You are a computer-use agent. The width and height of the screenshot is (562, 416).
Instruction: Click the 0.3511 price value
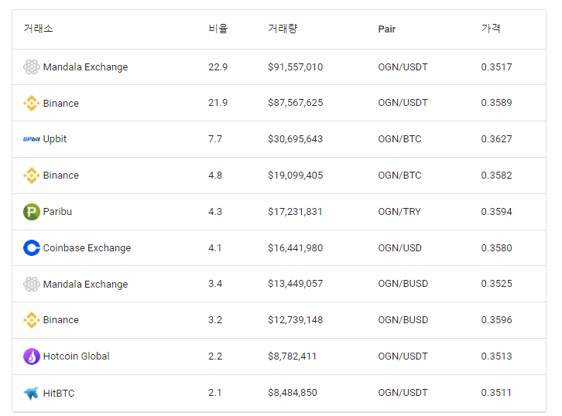click(x=496, y=393)
